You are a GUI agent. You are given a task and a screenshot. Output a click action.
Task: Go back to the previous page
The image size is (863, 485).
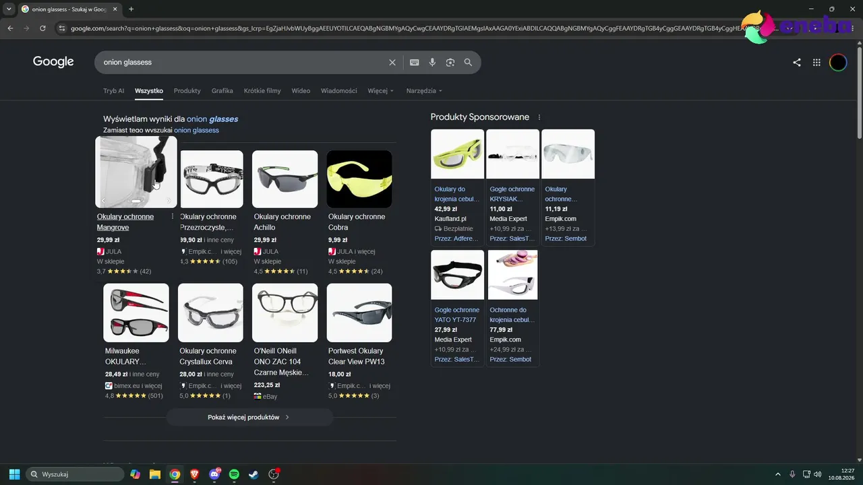coord(10,28)
